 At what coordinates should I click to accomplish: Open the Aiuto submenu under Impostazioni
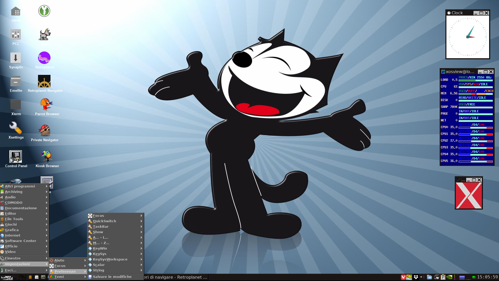tap(68, 260)
